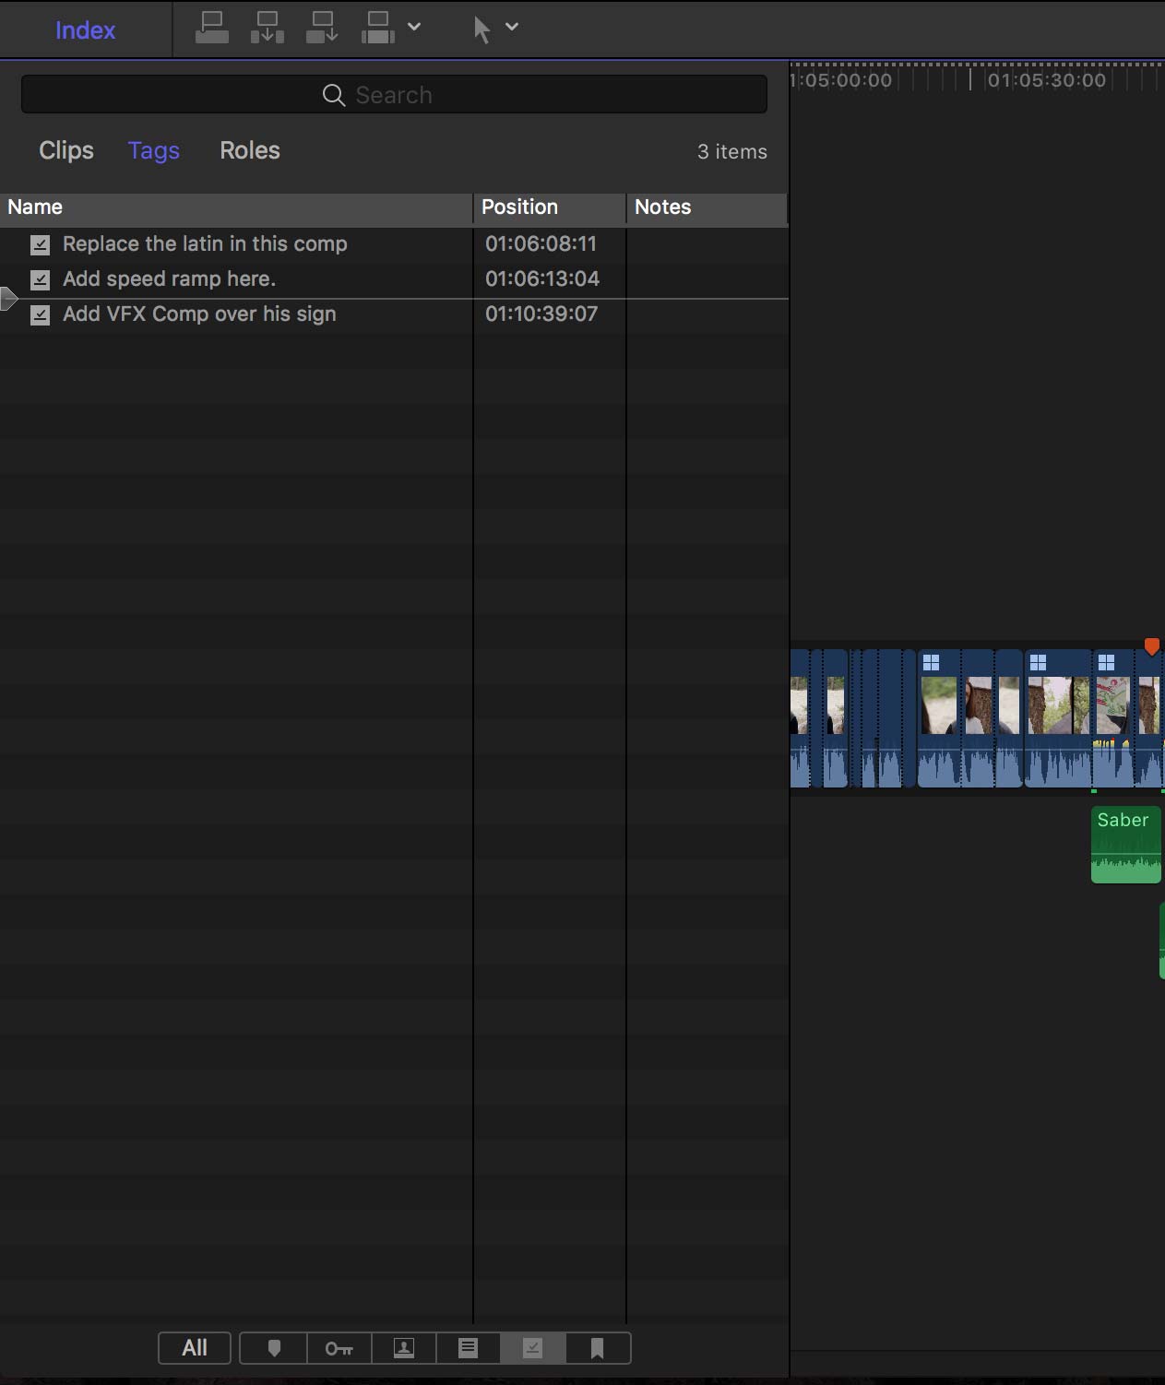Screen dimensions: 1165x1385
Task: Click leftmost multicam grid icon on timeline clip
Action: tap(931, 662)
